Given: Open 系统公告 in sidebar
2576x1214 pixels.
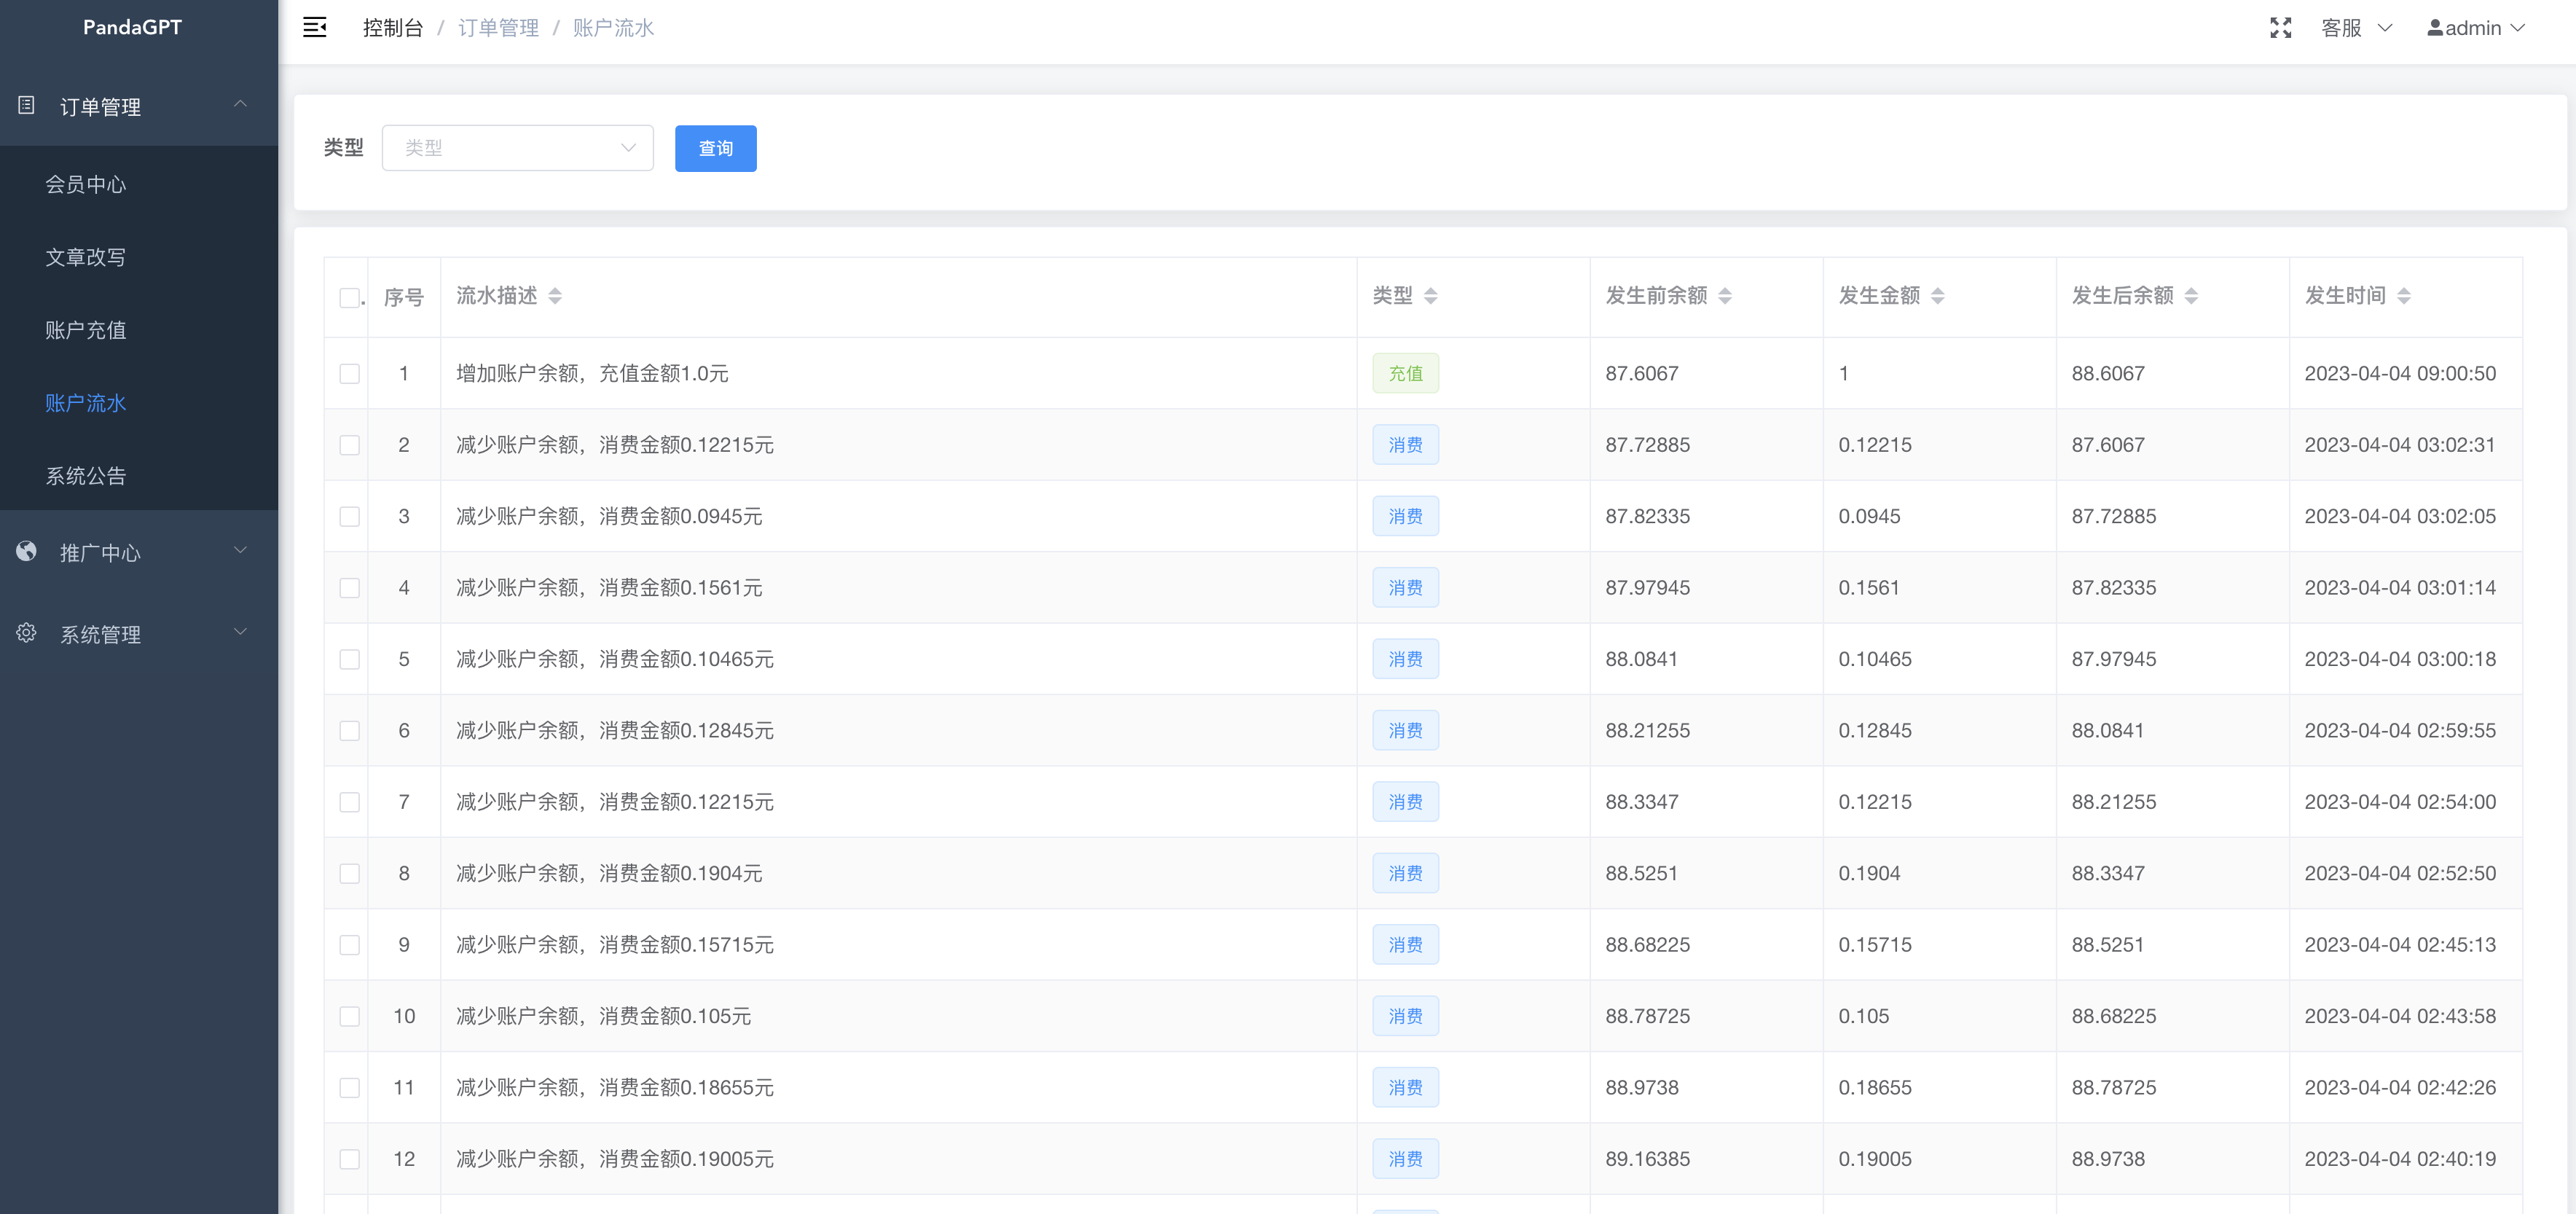Looking at the screenshot, I should point(86,476).
